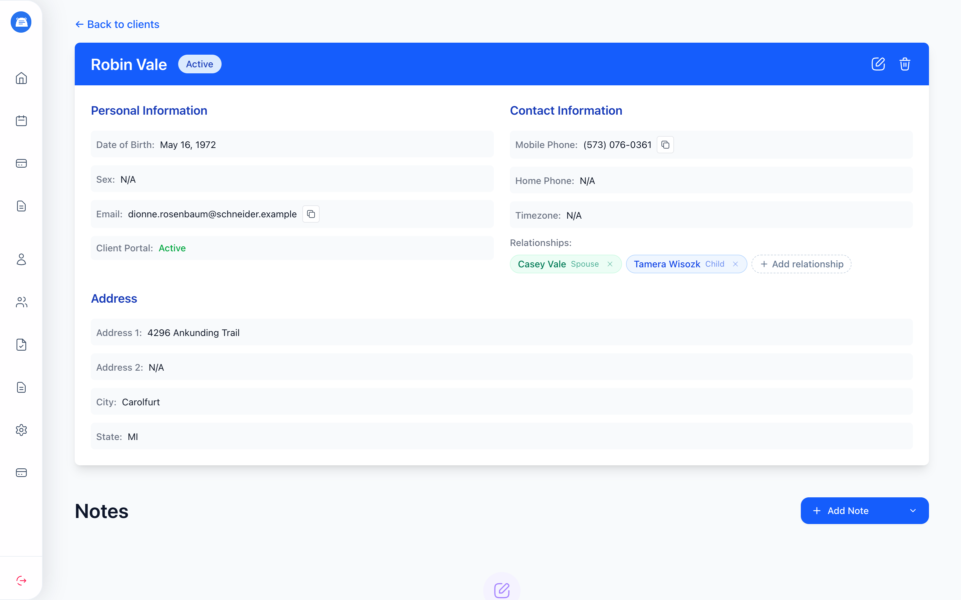The height and width of the screenshot is (600, 961).
Task: Click the edit client pencil icon
Action: [878, 64]
